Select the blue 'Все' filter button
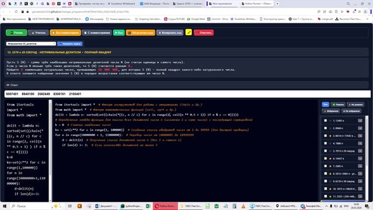Image resolution: width=373 pixels, height=210 pixels. 325,104
